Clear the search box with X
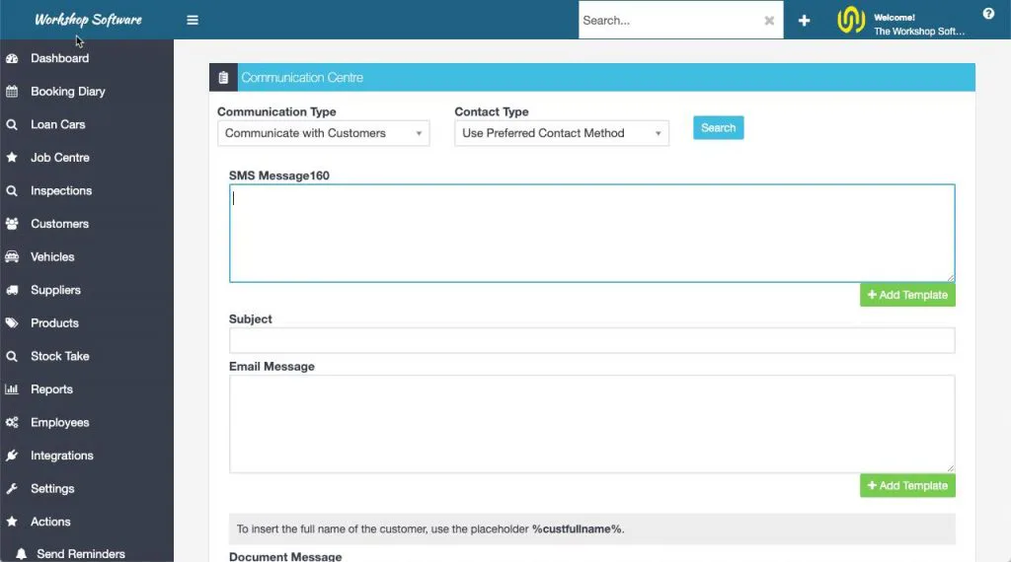This screenshot has width=1011, height=562. pos(769,21)
